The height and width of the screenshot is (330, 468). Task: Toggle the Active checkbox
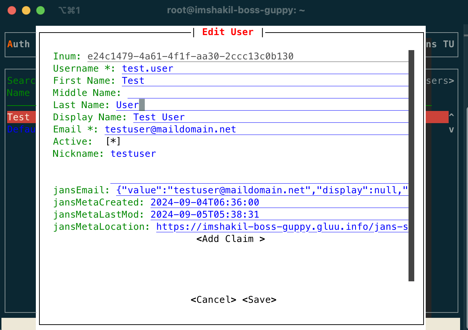coord(113,142)
